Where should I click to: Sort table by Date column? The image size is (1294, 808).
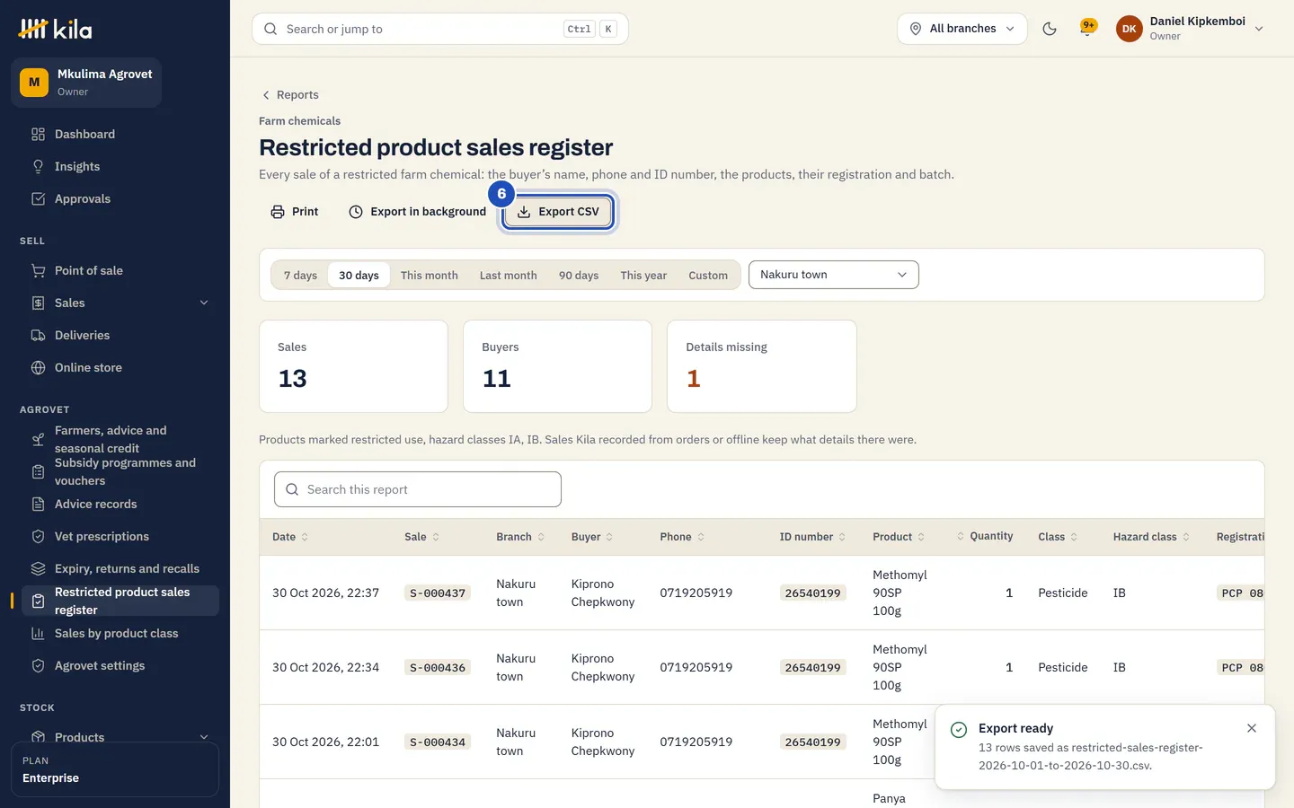[x=290, y=537]
